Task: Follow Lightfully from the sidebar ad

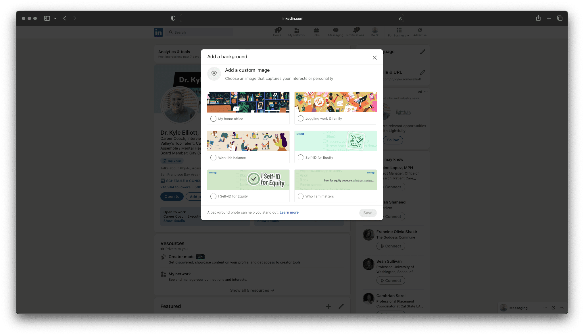Action: point(393,140)
